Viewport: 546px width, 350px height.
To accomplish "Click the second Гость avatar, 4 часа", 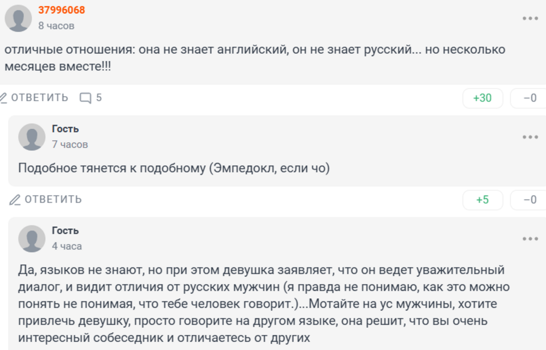I will 32,238.
